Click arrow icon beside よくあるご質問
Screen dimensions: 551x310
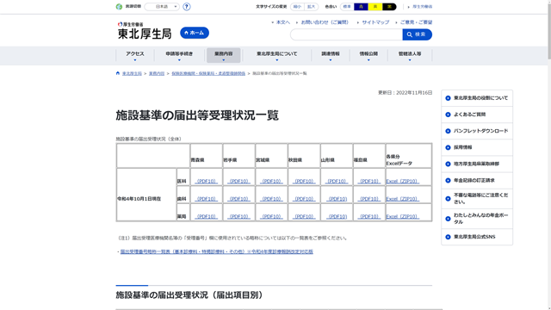pyautogui.click(x=448, y=115)
